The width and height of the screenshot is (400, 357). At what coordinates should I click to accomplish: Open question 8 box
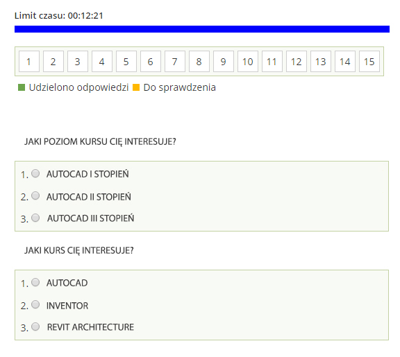click(x=199, y=62)
